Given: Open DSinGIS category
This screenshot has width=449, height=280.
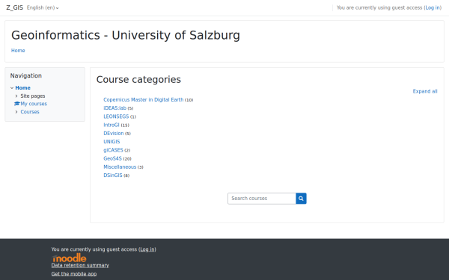Looking at the screenshot, I should (113, 175).
